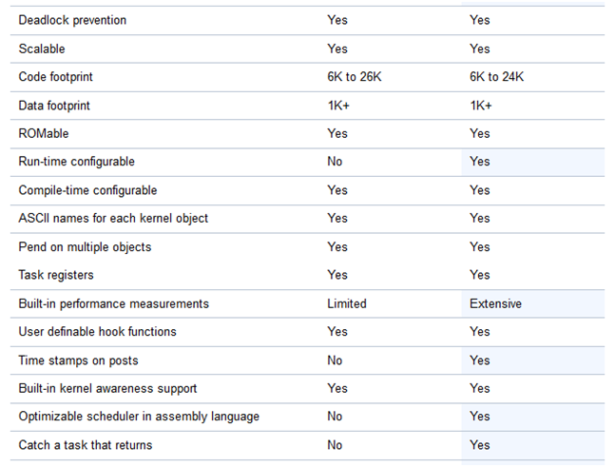The image size is (615, 467).
Task: Select the 'Pend on multiple objects' label
Action: 85,247
